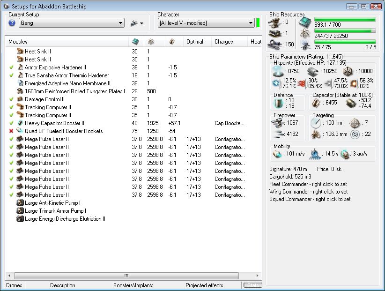Open the Current Setup 'Gang' dropdown

[x=72, y=23]
